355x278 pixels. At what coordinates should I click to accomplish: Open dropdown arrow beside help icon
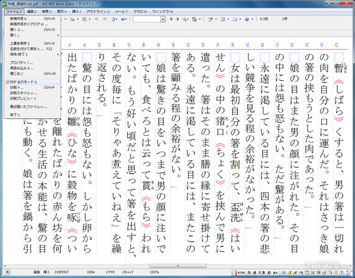(252, 20)
